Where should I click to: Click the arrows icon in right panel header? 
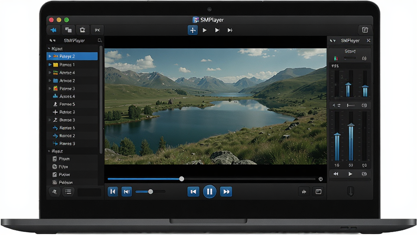click(x=333, y=41)
